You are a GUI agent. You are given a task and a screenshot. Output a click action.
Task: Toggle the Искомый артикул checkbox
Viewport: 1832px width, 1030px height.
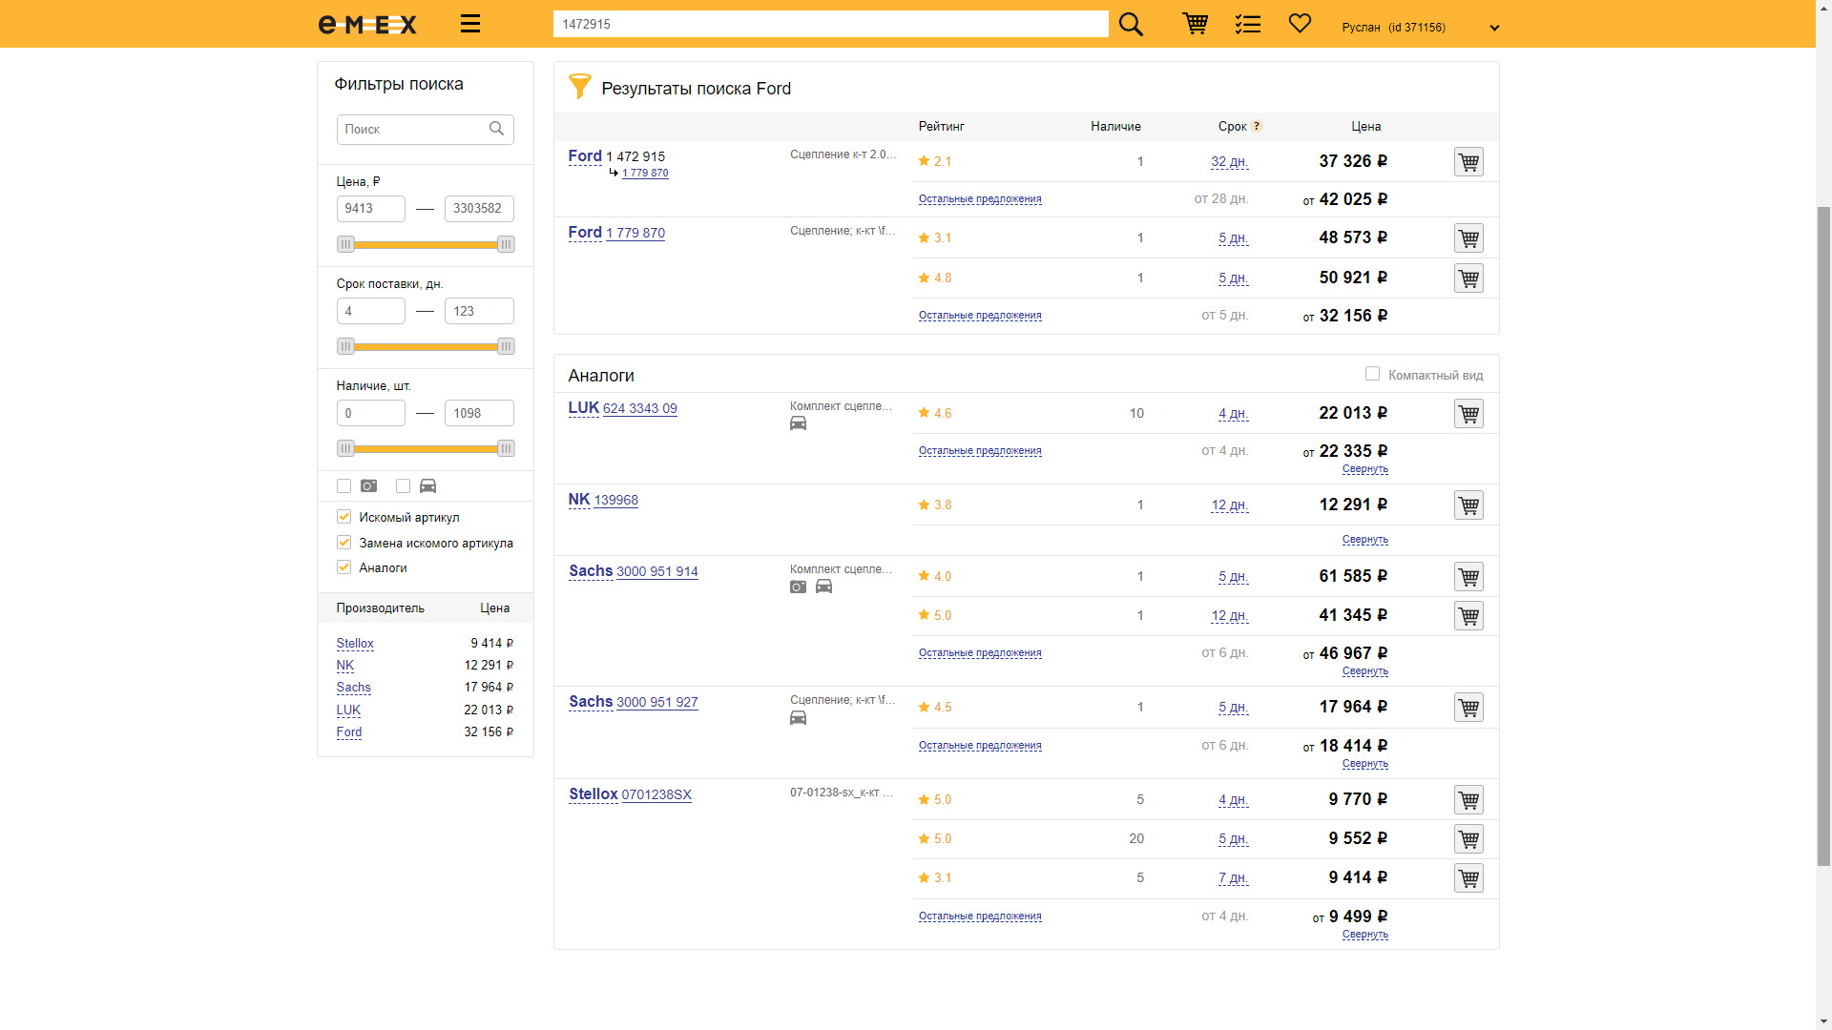click(x=344, y=517)
